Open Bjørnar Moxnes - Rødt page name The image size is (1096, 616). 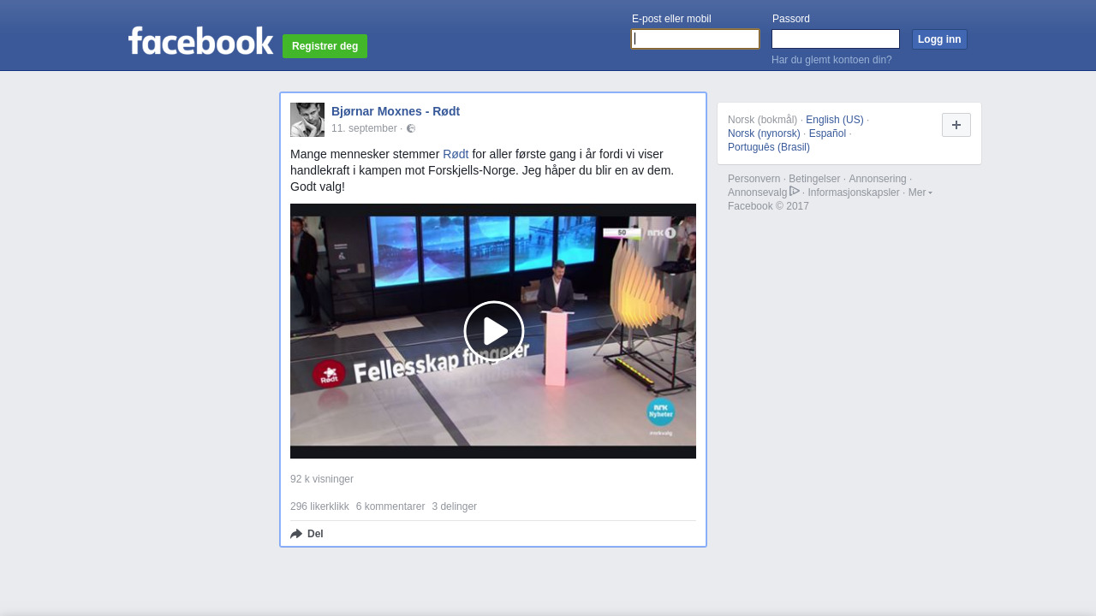[x=396, y=111]
